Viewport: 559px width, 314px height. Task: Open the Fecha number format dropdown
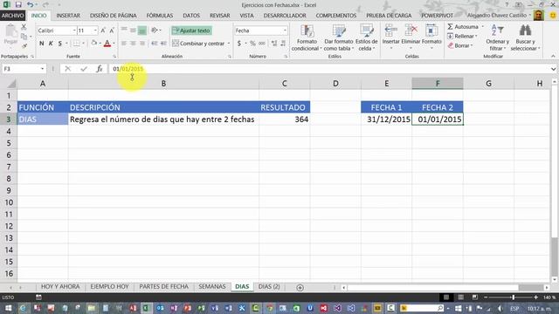[x=285, y=31]
